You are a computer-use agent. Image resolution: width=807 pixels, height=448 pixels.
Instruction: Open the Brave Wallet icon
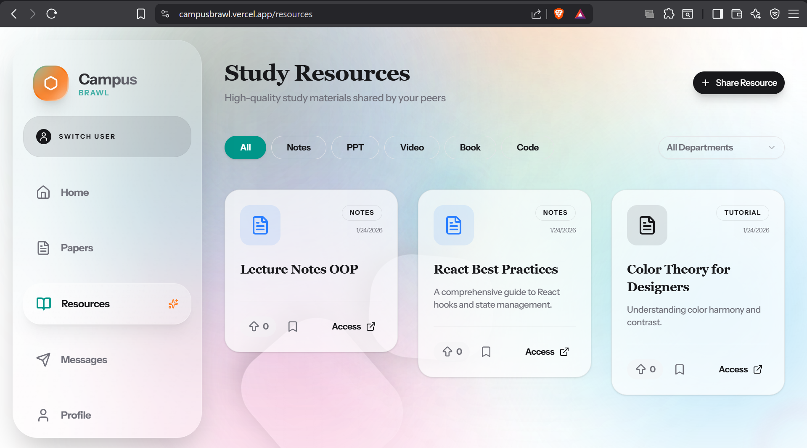(737, 14)
